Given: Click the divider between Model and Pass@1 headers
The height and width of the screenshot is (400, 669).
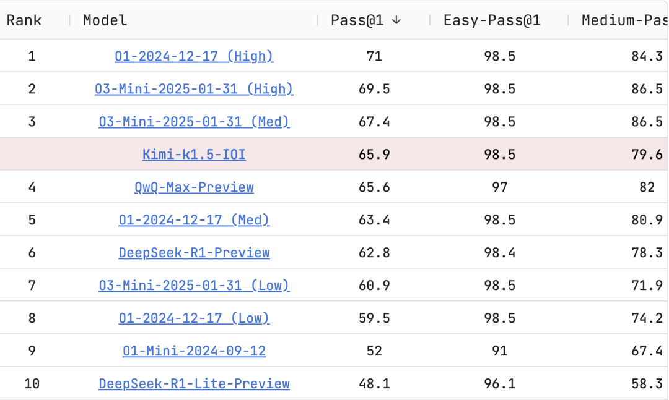Looking at the screenshot, I should click(x=318, y=20).
